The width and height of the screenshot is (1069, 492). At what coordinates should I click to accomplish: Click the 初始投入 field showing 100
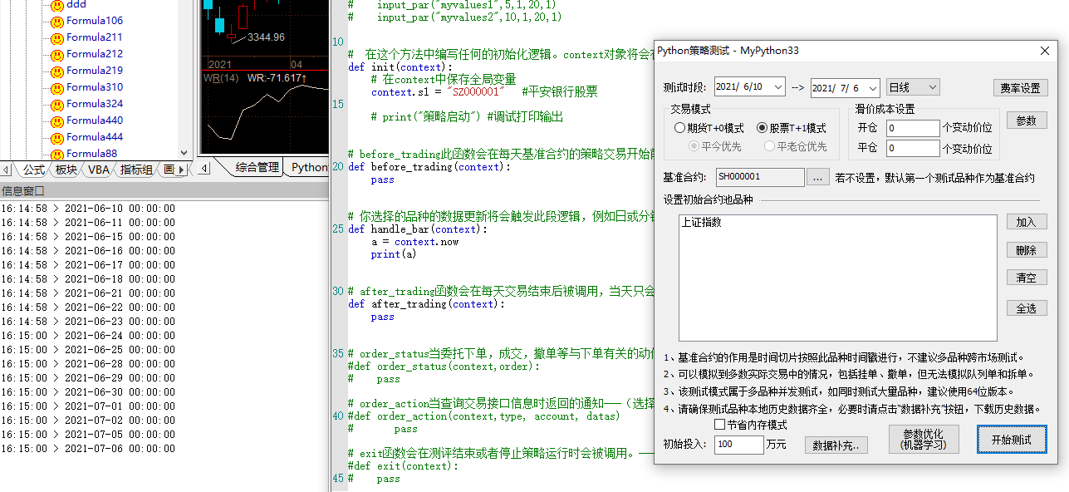point(738,445)
